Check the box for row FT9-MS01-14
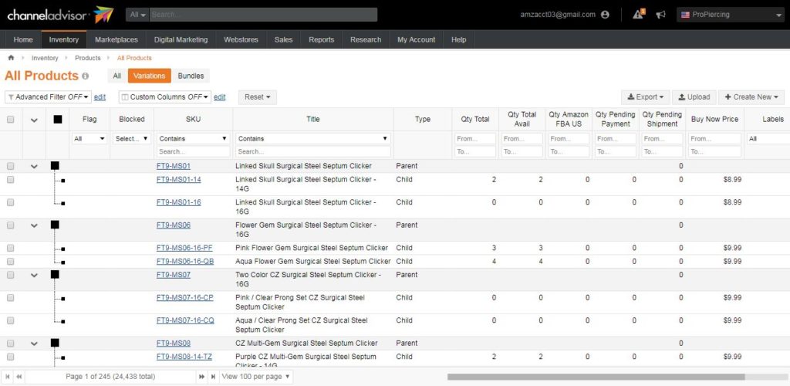The image size is (790, 386). (11, 179)
